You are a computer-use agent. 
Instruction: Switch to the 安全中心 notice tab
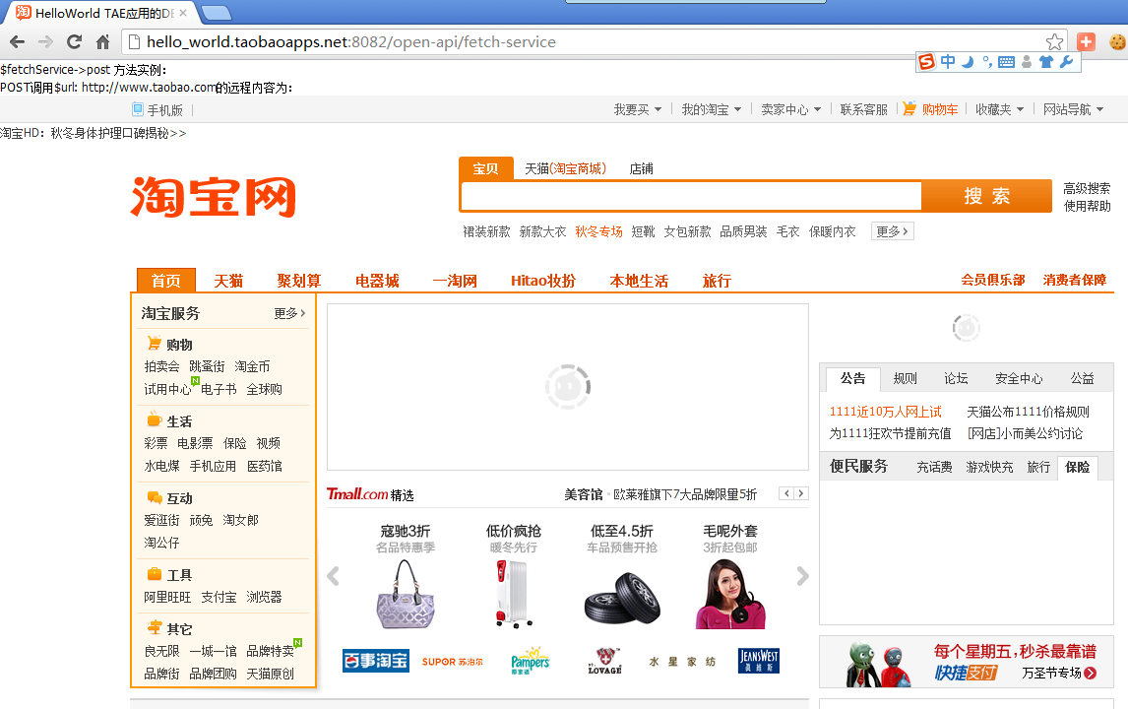[1019, 378]
